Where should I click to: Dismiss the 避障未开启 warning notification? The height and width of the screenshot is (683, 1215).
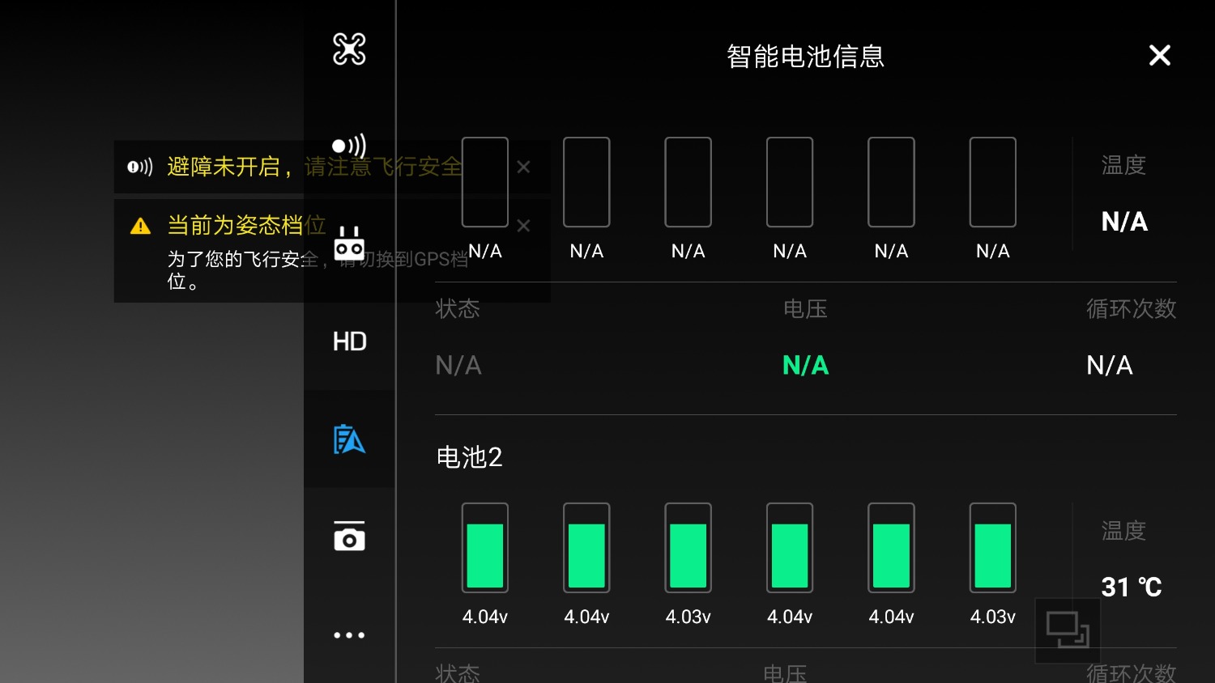[x=524, y=167]
